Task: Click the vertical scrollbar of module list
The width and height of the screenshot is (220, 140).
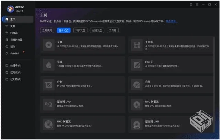Action: click(214, 84)
